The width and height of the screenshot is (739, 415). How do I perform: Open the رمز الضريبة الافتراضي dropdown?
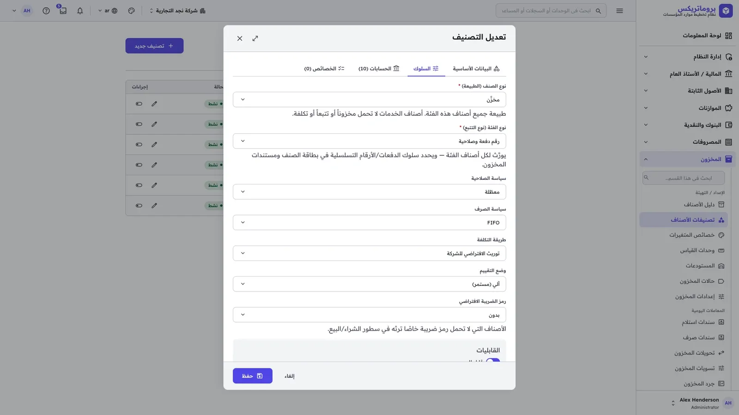[x=369, y=315]
